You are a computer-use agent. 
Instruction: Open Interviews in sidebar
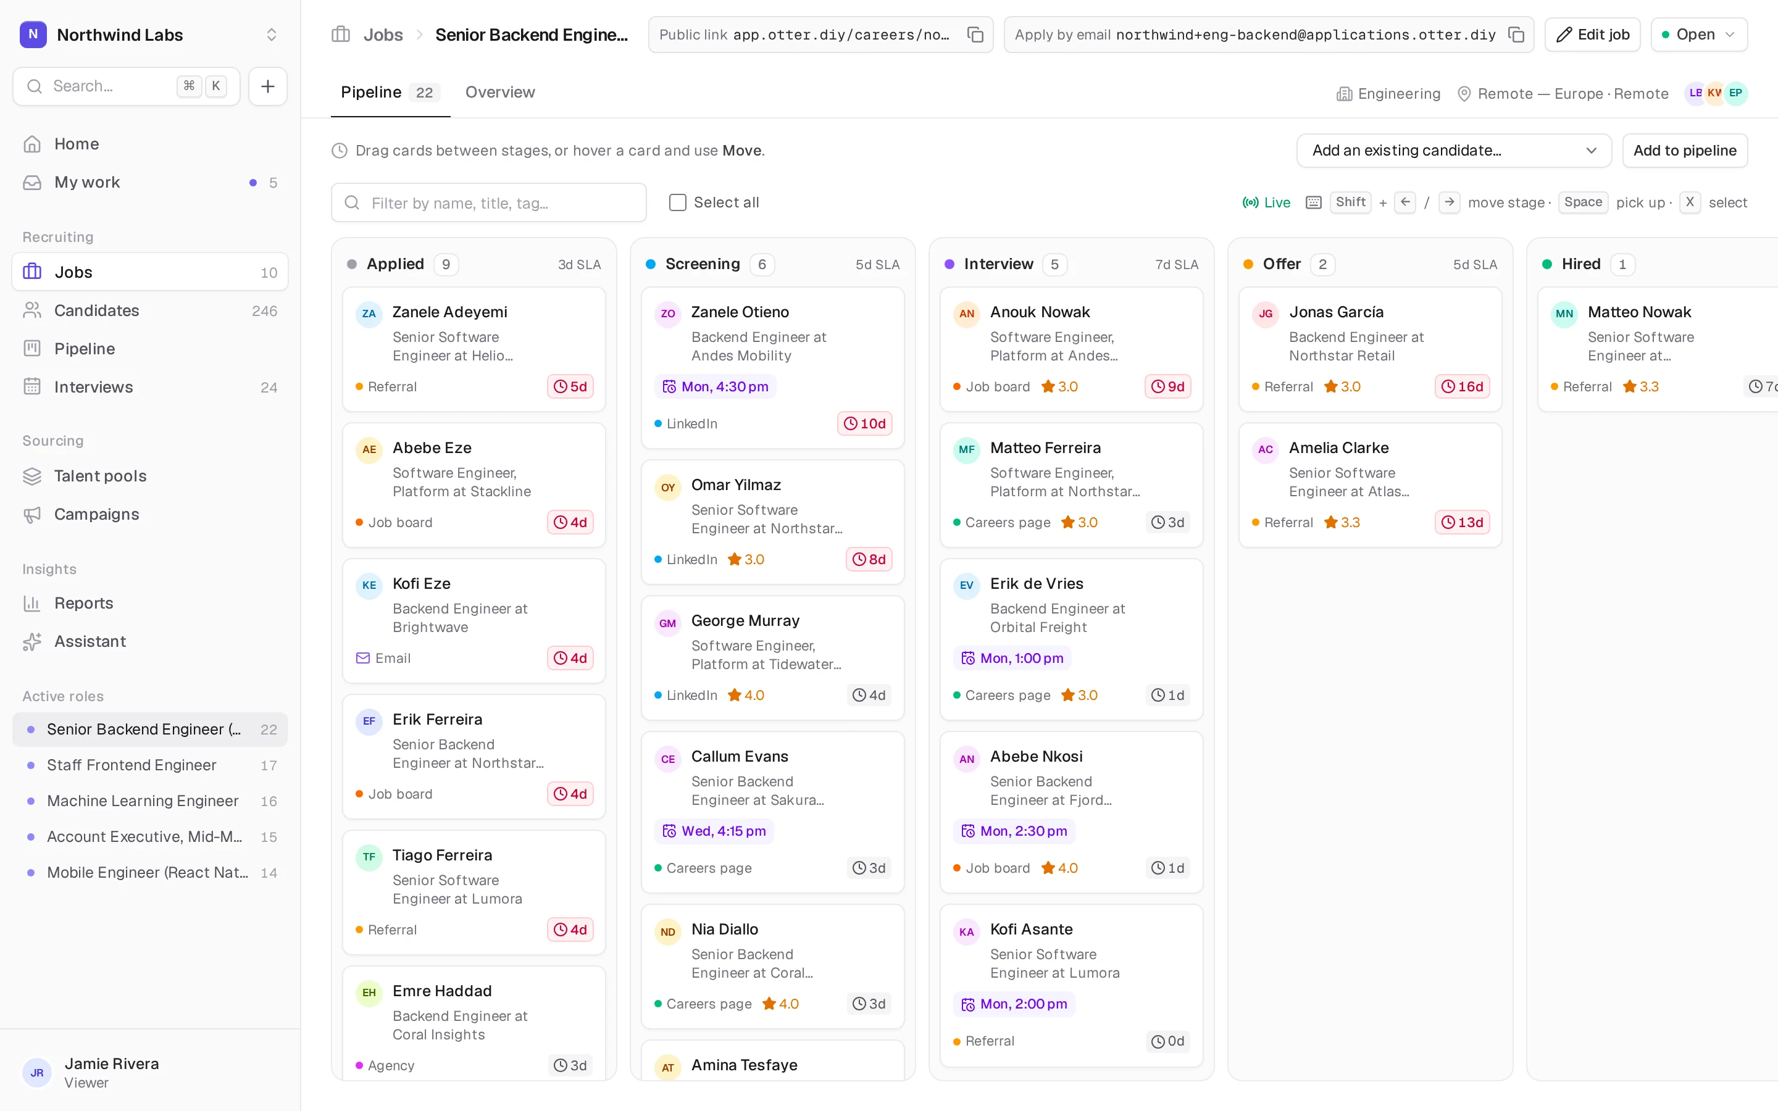tap(150, 386)
